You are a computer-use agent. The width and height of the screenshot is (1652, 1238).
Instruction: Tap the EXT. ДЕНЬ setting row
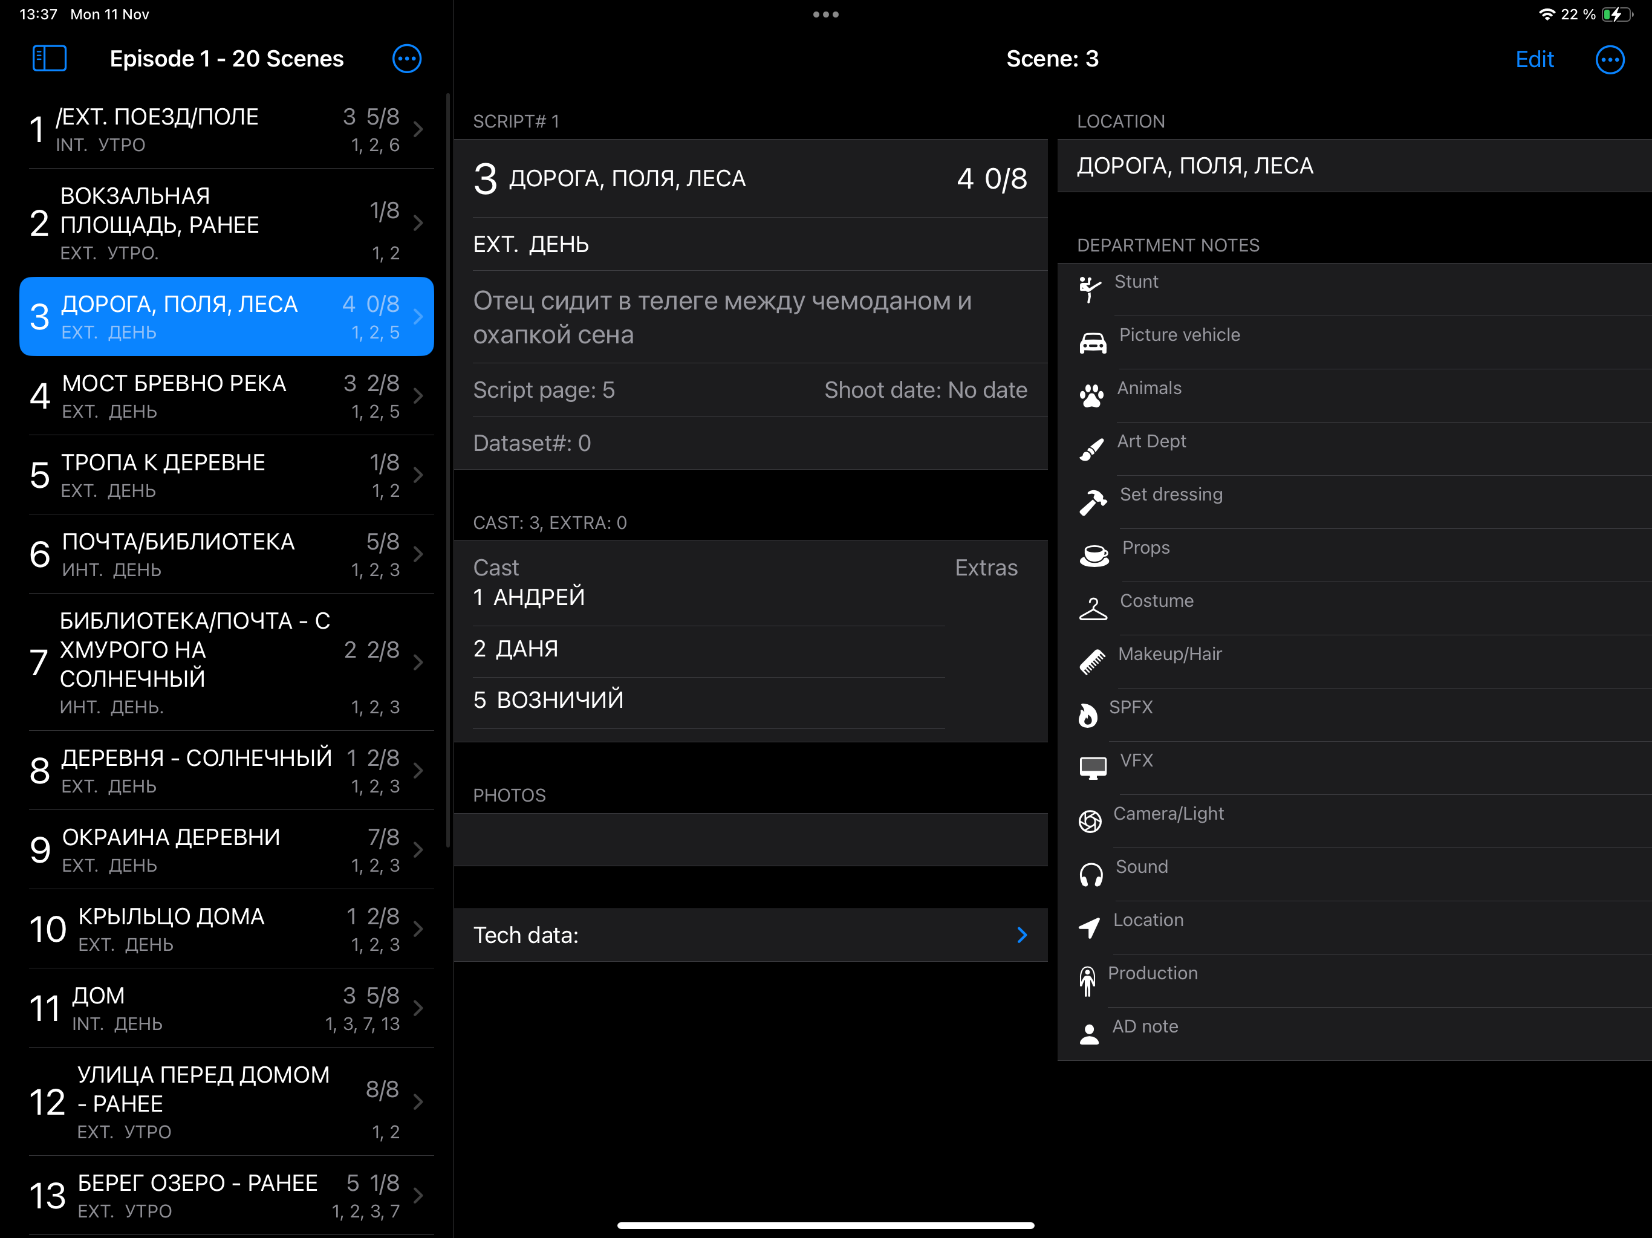(x=750, y=244)
